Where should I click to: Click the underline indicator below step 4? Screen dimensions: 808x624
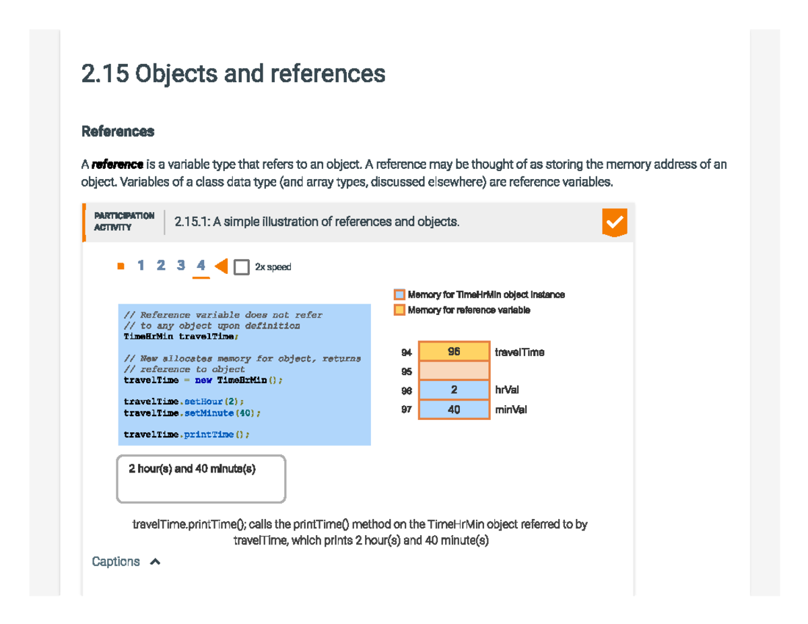click(x=200, y=276)
